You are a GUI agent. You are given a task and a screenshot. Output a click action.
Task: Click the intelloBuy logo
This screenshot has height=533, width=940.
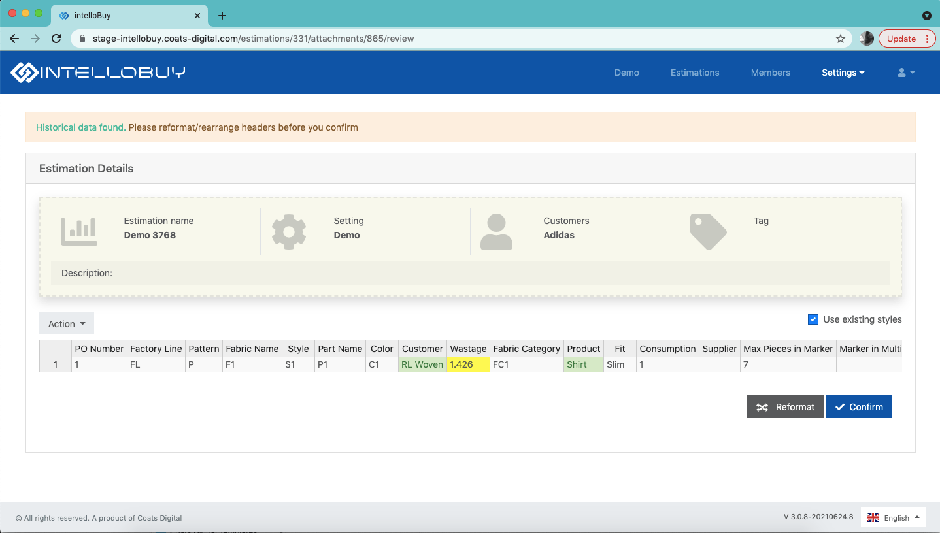tap(98, 72)
